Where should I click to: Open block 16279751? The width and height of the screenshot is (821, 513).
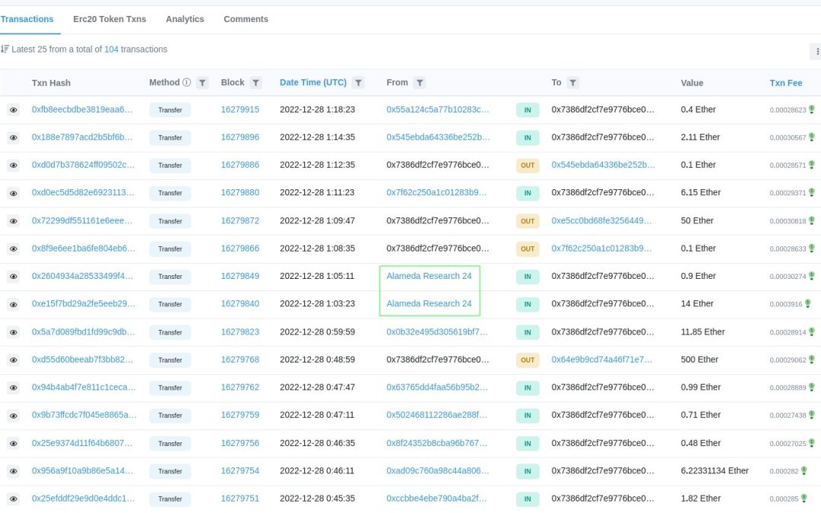pyautogui.click(x=239, y=499)
